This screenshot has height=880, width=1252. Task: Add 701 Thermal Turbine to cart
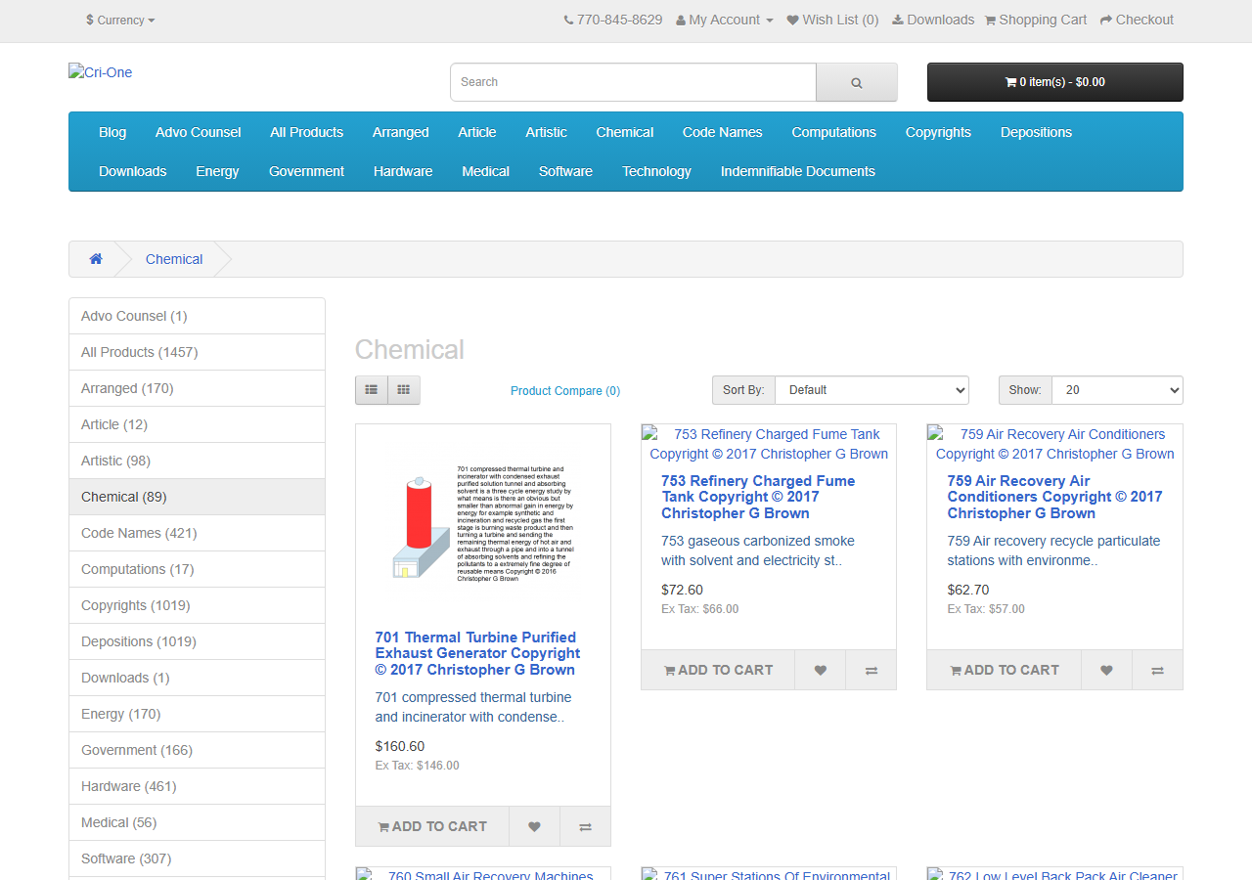[x=432, y=826]
